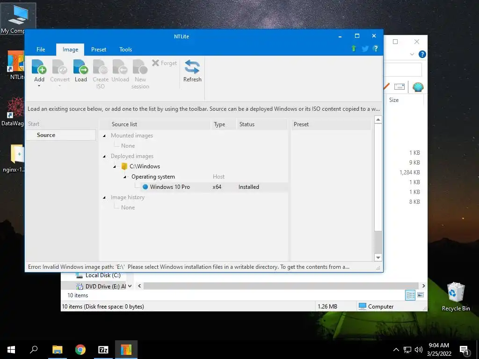Click the Create ISO icon
The image size is (479, 359).
coord(101,67)
